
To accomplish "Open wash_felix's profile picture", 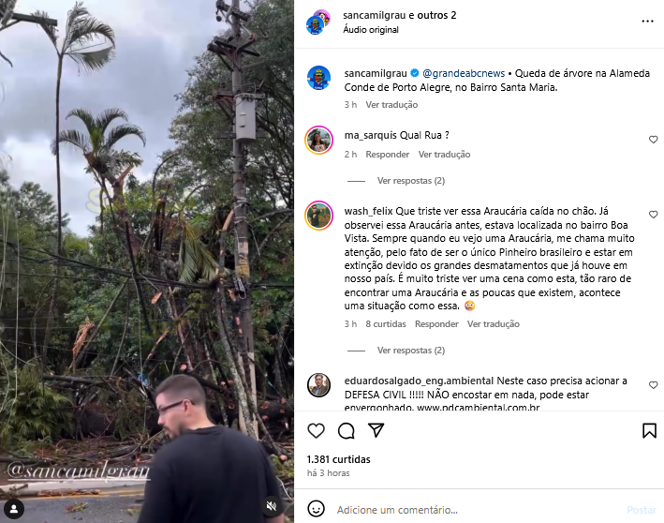I will coord(318,216).
